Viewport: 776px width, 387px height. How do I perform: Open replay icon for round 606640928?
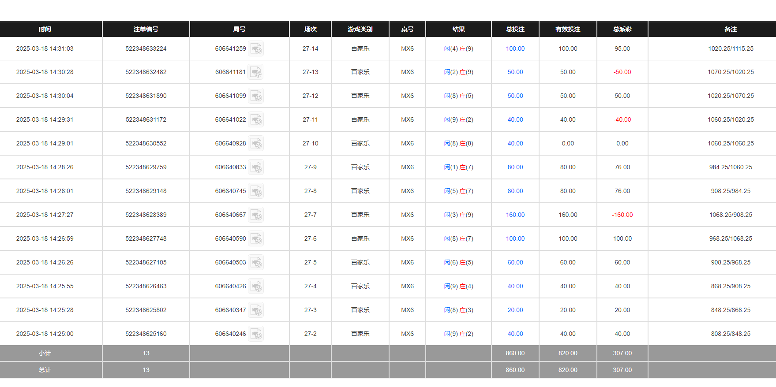point(256,143)
